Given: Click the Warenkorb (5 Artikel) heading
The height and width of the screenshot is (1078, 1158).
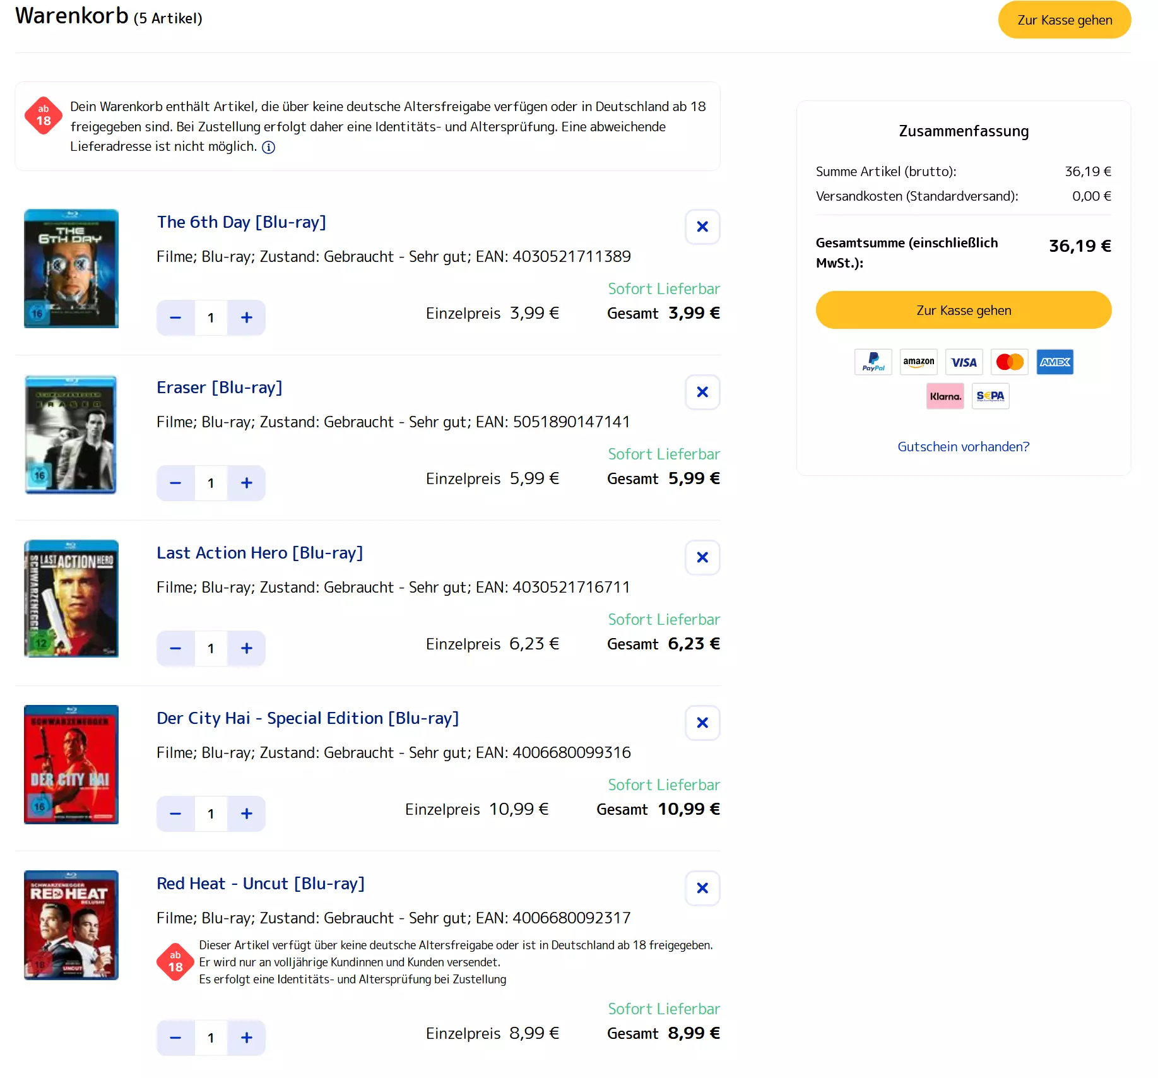Looking at the screenshot, I should click(x=109, y=16).
